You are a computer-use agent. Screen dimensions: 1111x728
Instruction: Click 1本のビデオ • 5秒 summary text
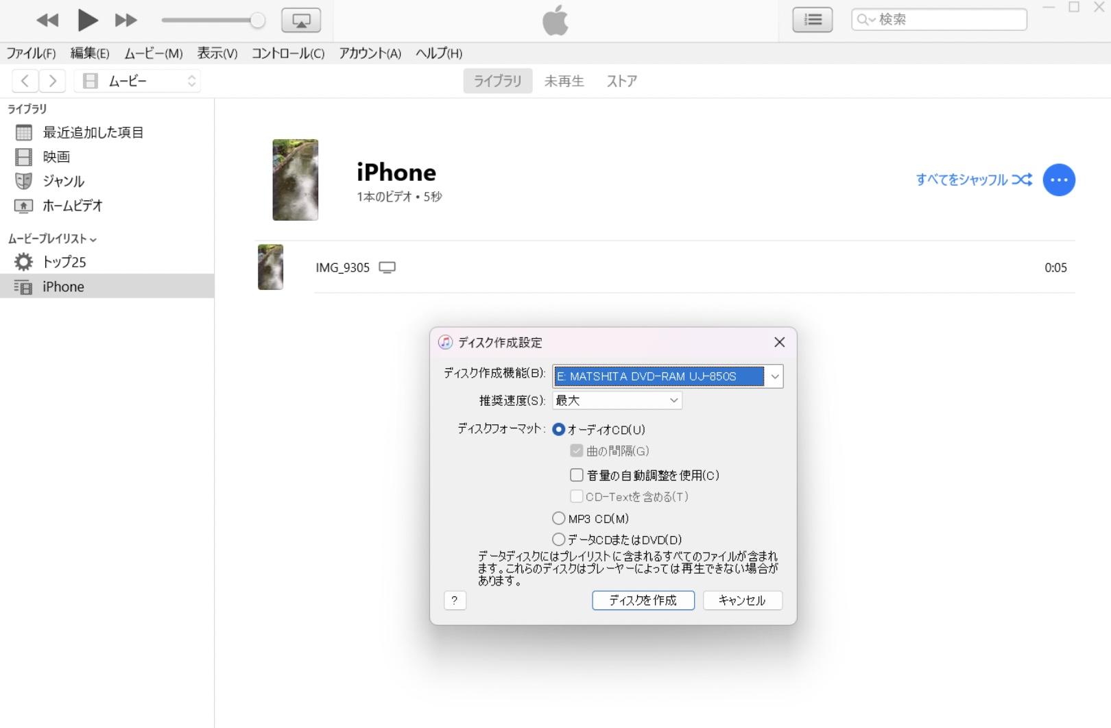pos(399,197)
